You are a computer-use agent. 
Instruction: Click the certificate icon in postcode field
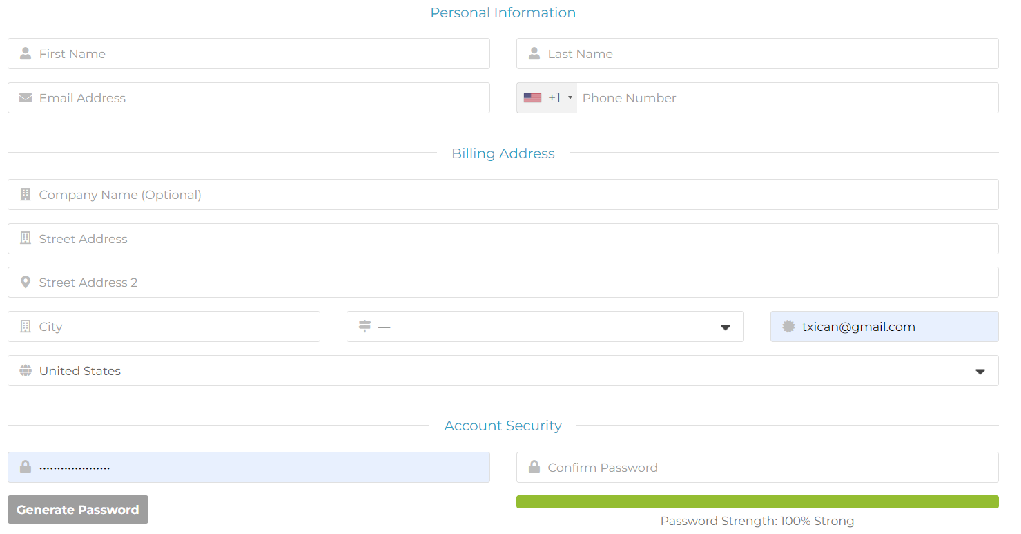click(x=788, y=327)
